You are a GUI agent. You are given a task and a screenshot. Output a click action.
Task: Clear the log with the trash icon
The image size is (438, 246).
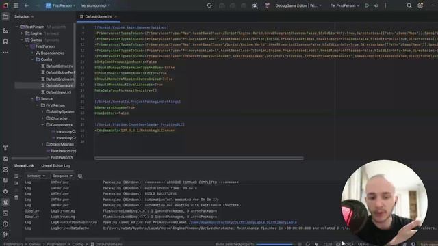tap(16, 197)
